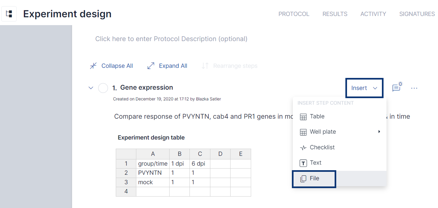Open step comments via speech bubble icon
The image size is (438, 208).
(396, 87)
